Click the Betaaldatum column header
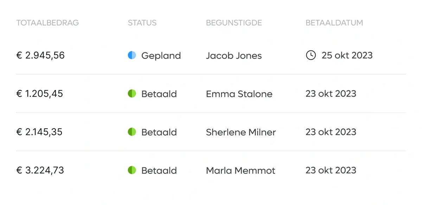Viewport: 422px width, 205px height. pyautogui.click(x=334, y=23)
